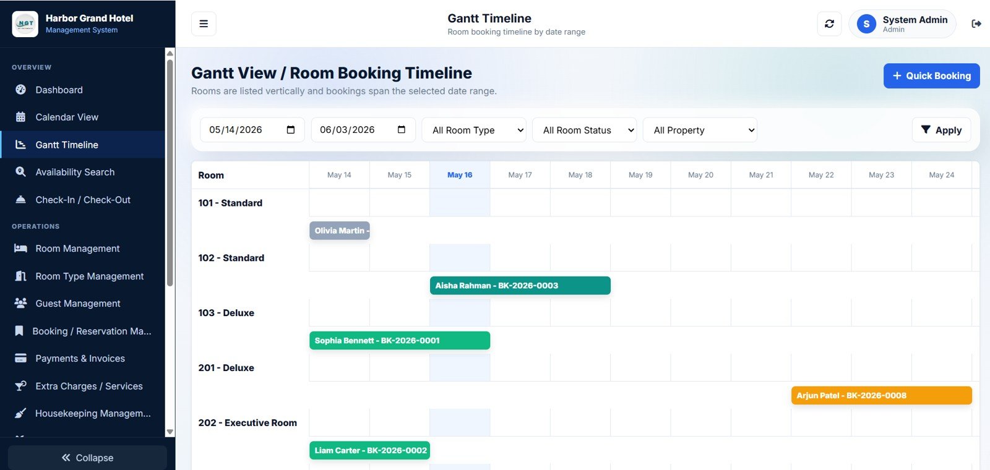The width and height of the screenshot is (990, 470).
Task: Open Liam Carter BK-2026-0002 booking
Action: click(x=369, y=451)
